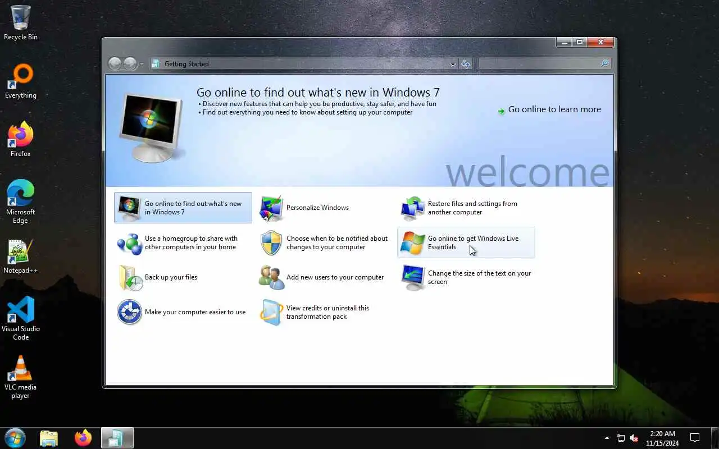Select the Firefox desktop shortcut
Image resolution: width=719 pixels, height=449 pixels.
(21, 139)
